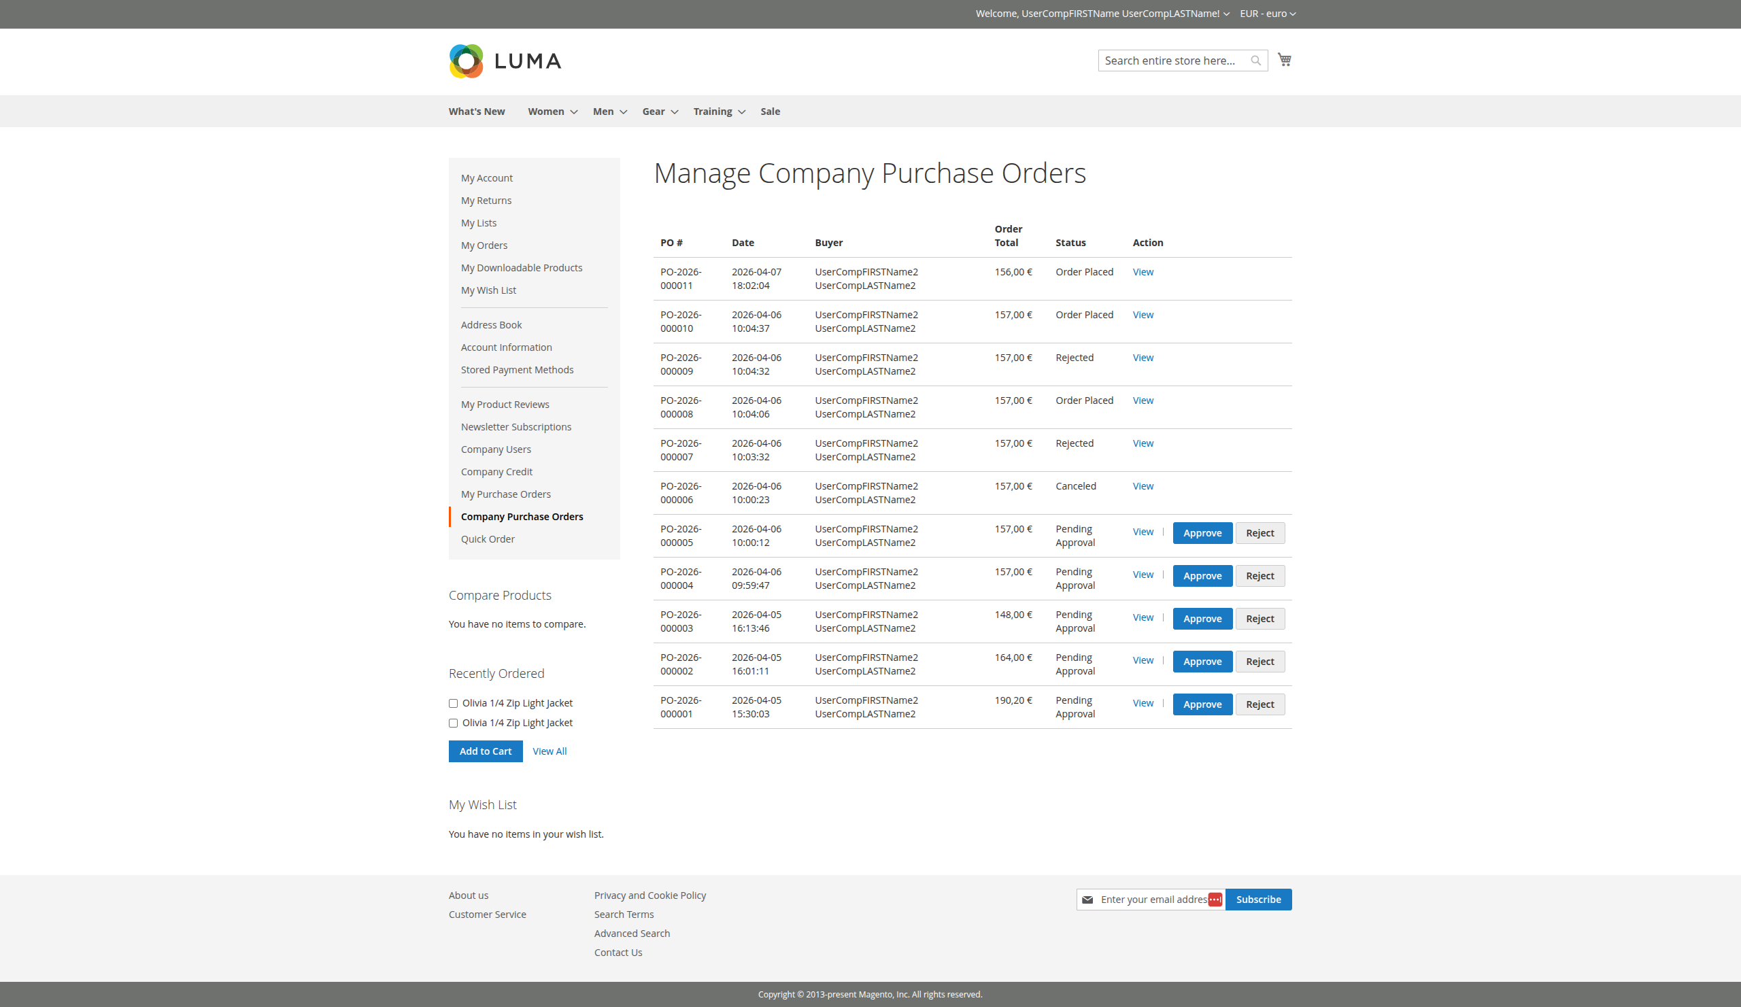Click the store search magnifier icon
The height and width of the screenshot is (1007, 1741).
click(x=1256, y=60)
